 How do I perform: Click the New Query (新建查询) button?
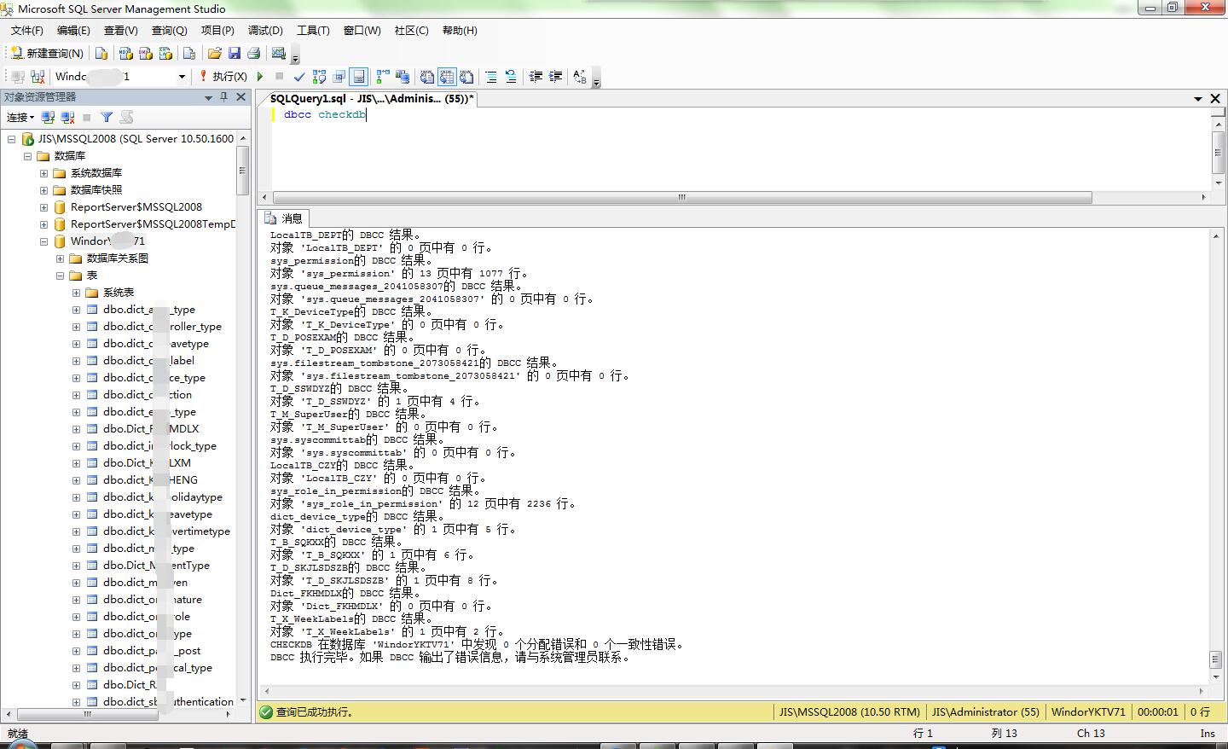pos(47,53)
